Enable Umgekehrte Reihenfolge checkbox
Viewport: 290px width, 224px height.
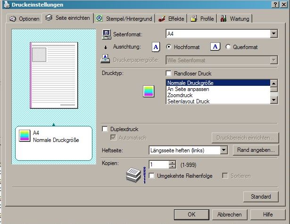pyautogui.click(x=152, y=176)
